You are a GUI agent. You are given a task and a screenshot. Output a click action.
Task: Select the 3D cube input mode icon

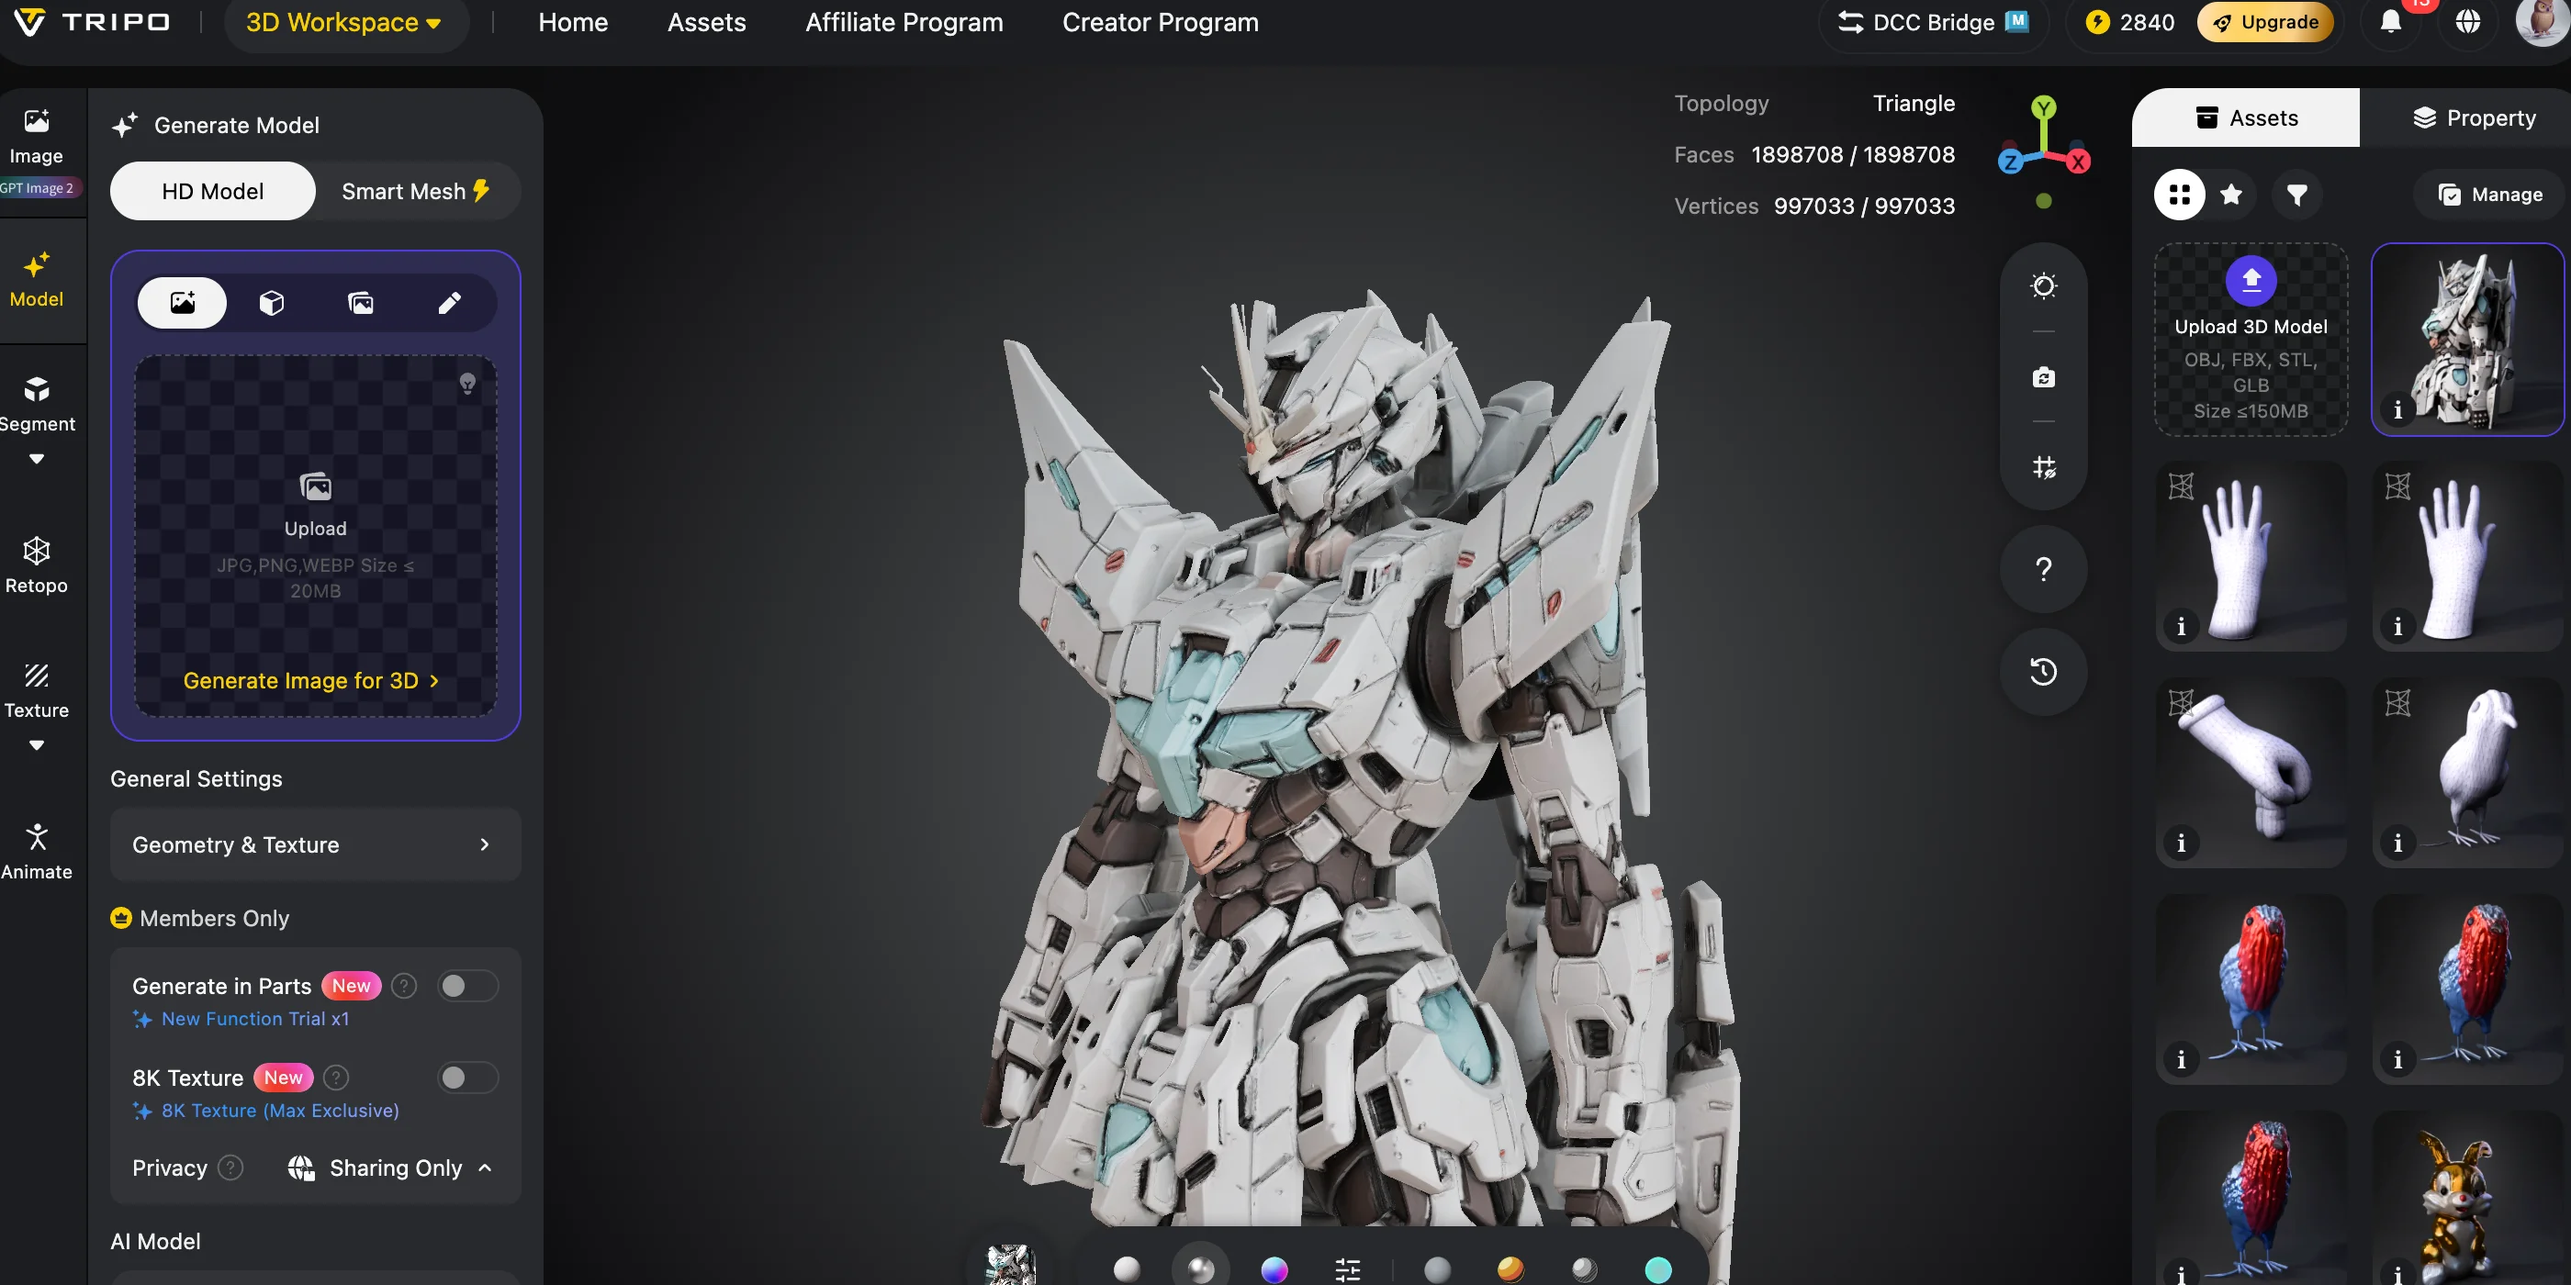pyautogui.click(x=272, y=302)
